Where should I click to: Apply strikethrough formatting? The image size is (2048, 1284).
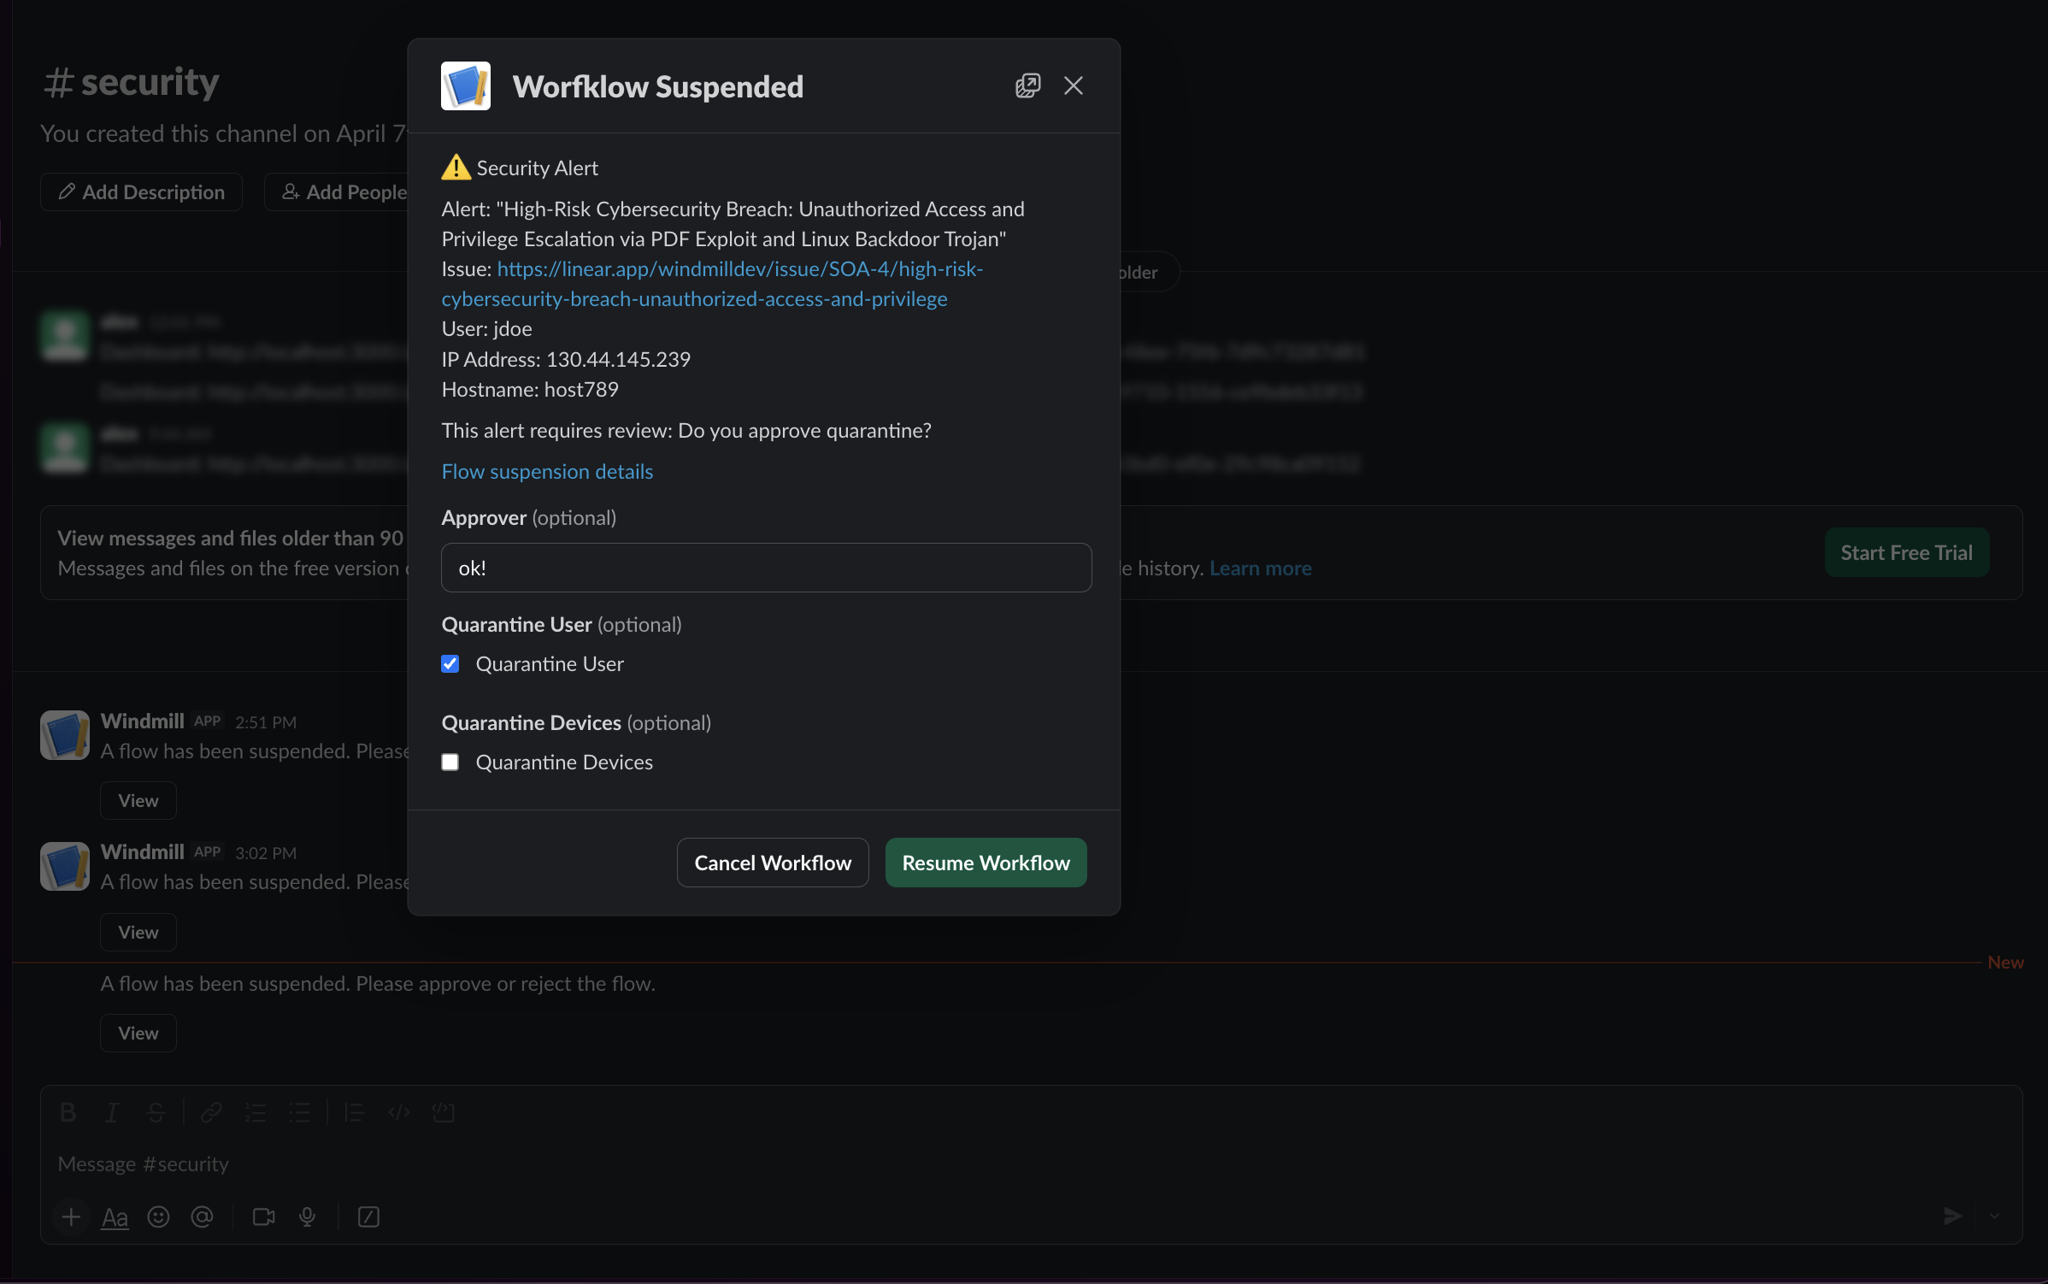point(155,1112)
